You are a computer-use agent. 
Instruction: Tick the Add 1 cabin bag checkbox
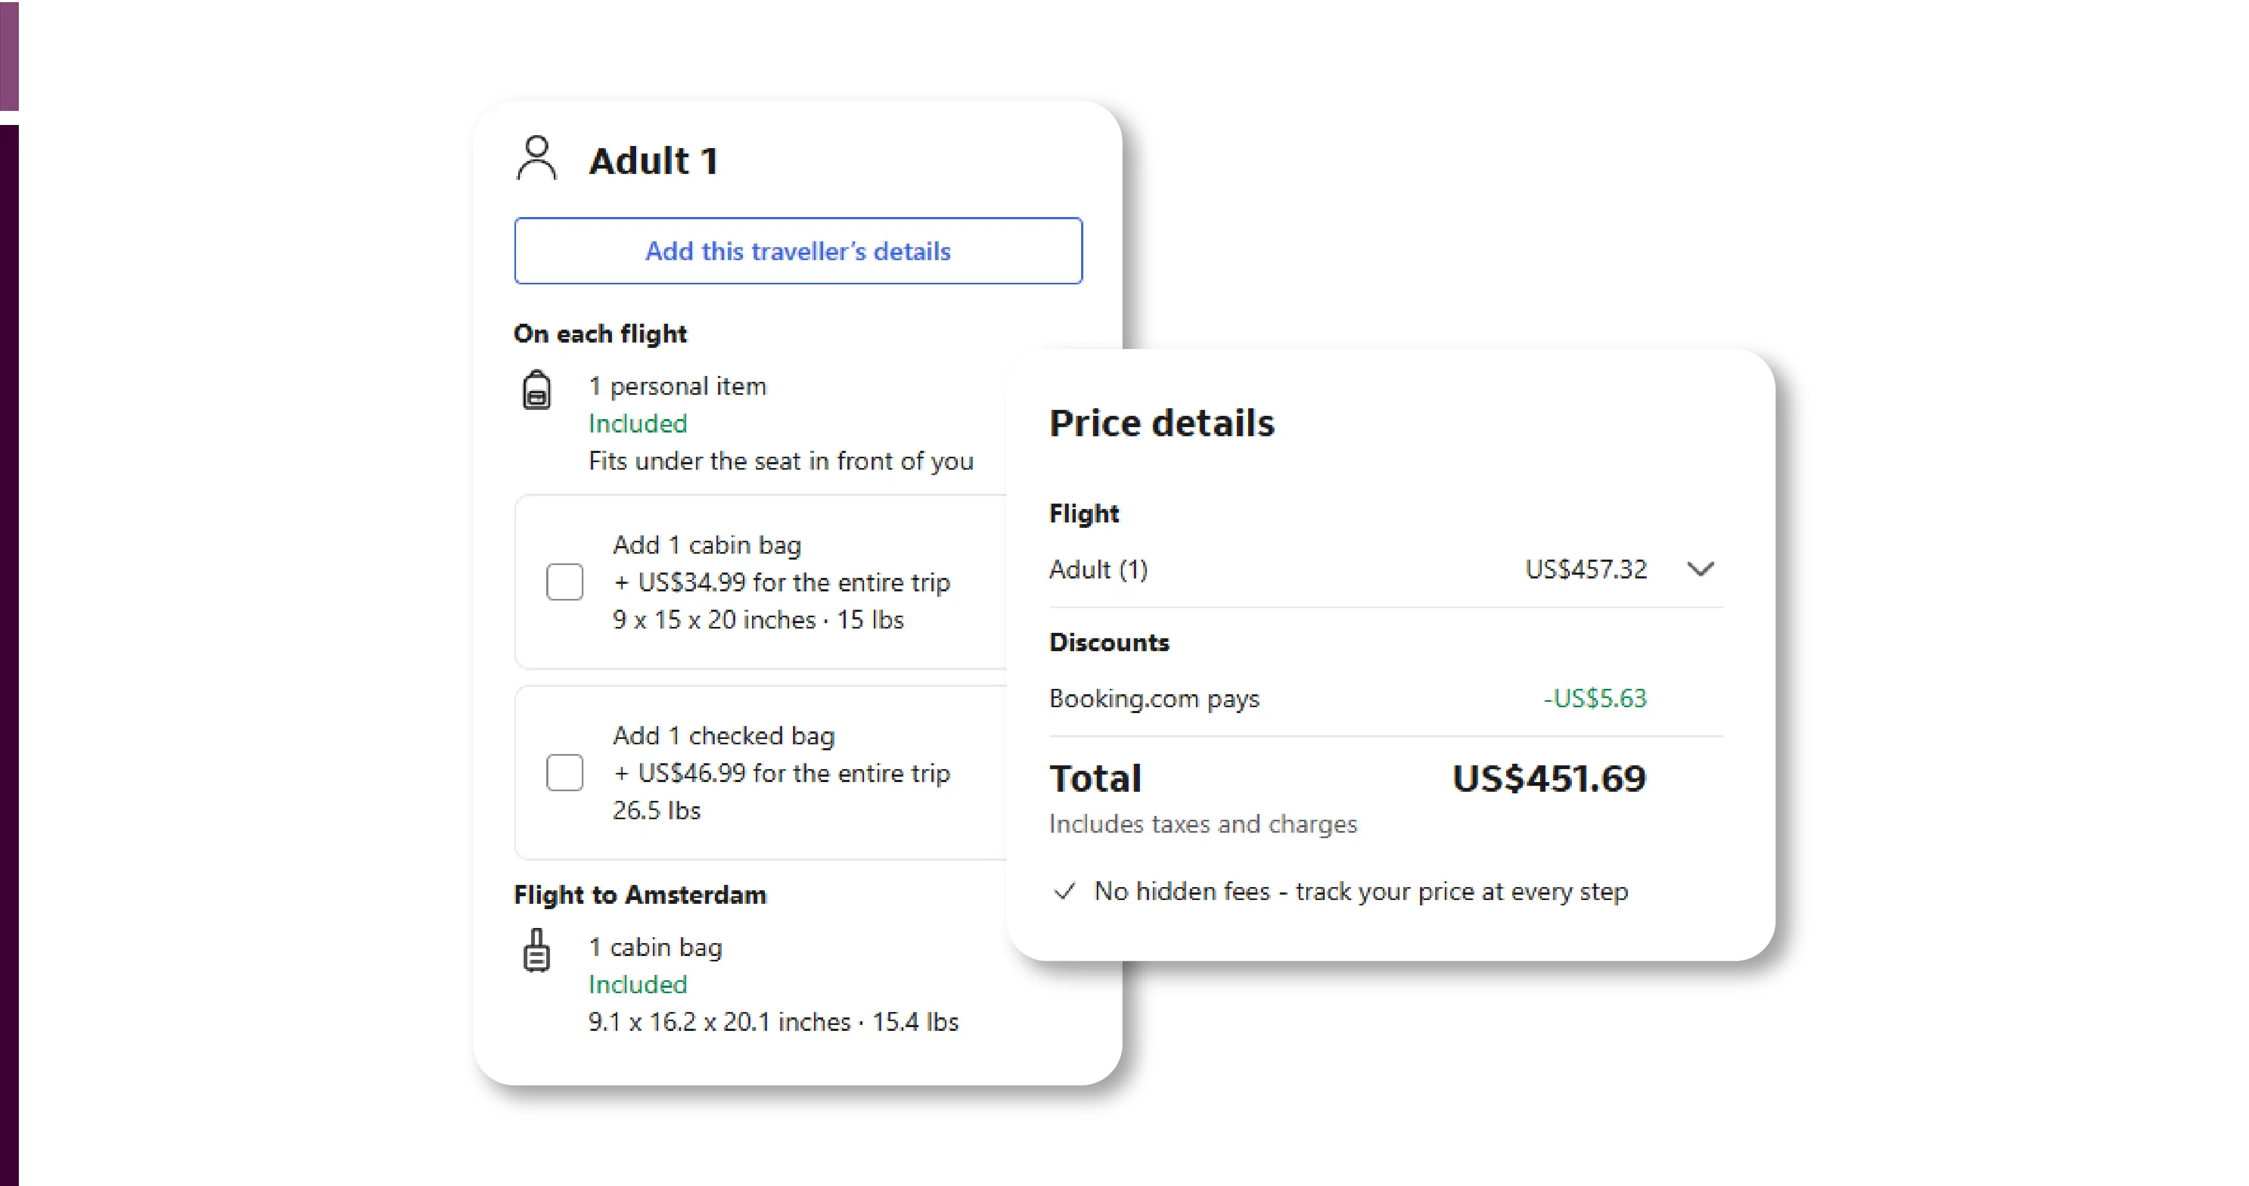(x=565, y=582)
